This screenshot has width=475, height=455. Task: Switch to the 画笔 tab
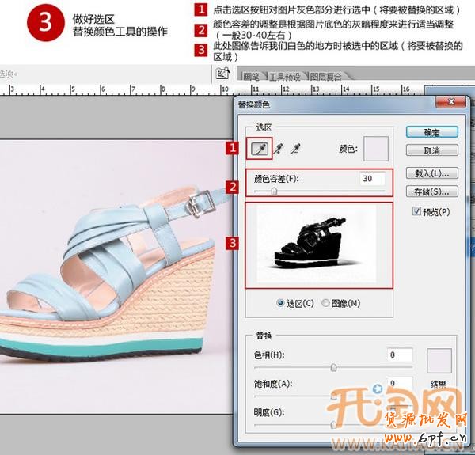252,76
